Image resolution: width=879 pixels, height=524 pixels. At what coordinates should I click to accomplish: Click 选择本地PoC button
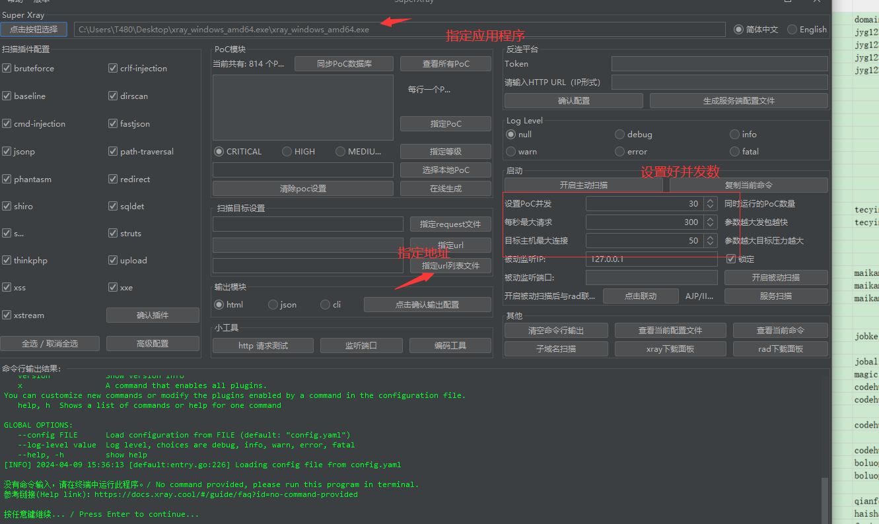[446, 170]
